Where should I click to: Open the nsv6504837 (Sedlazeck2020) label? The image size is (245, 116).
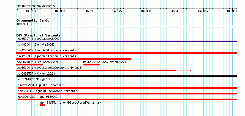point(38,62)
